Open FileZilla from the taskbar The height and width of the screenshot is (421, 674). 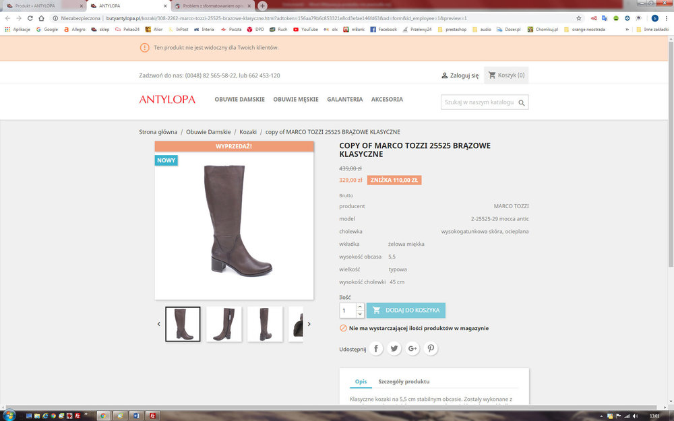[x=152, y=416]
